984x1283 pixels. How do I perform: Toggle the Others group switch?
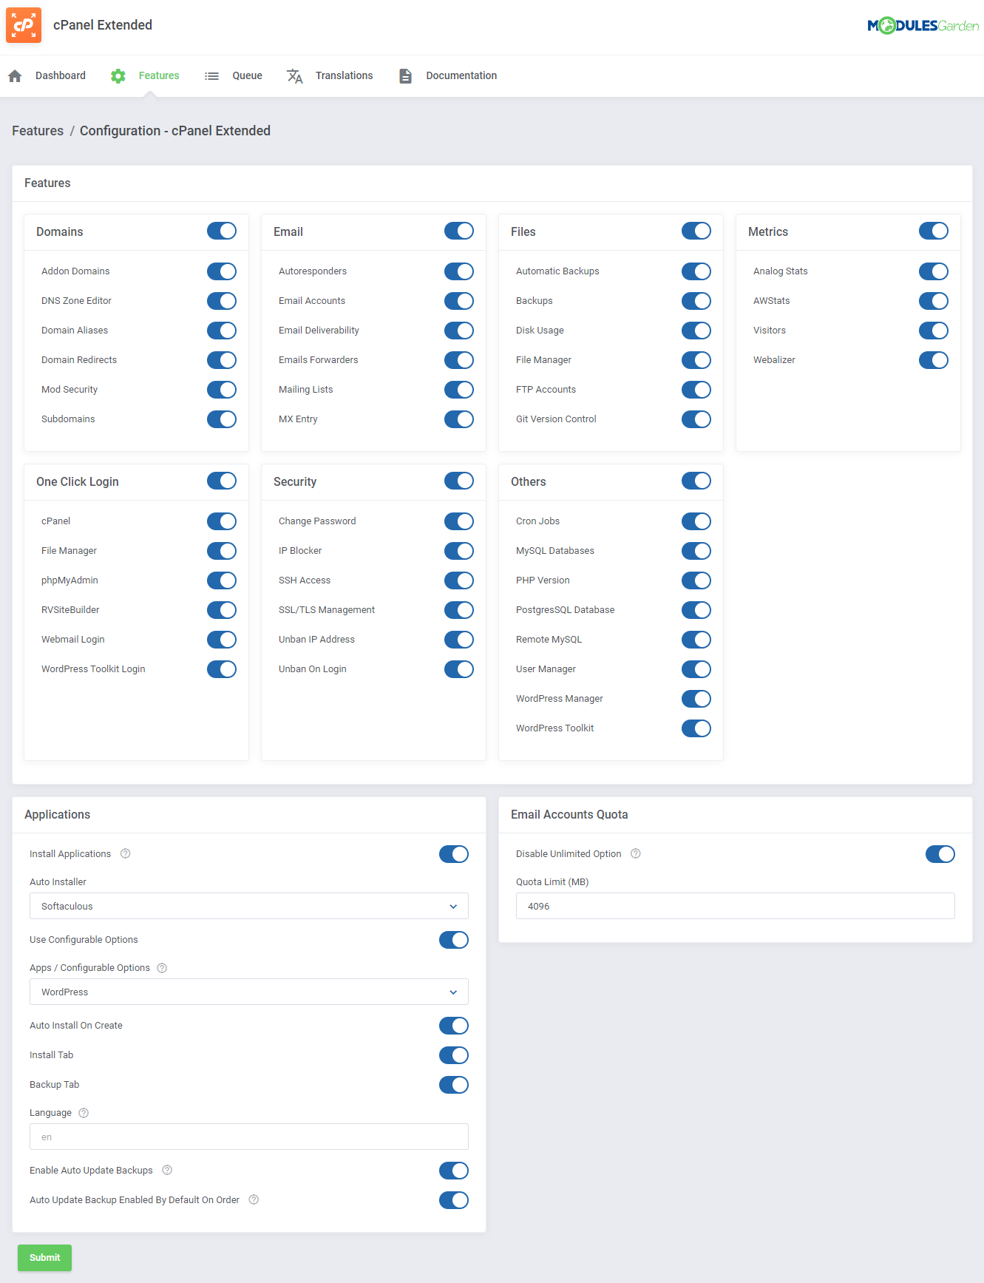696,481
